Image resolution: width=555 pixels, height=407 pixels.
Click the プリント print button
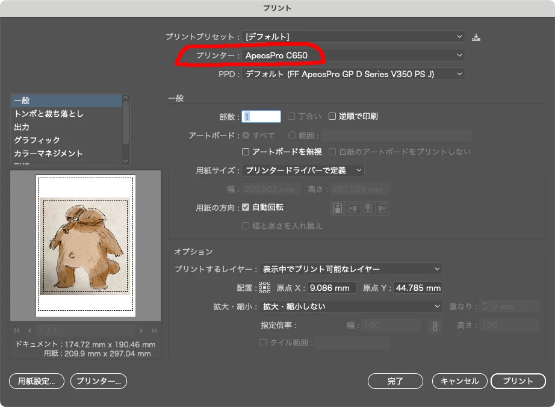(518, 381)
